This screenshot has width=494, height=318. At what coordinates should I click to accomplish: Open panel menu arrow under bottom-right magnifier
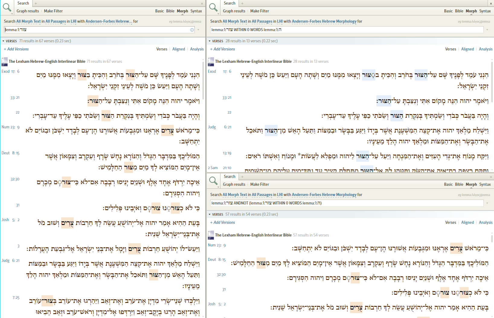(218, 187)
